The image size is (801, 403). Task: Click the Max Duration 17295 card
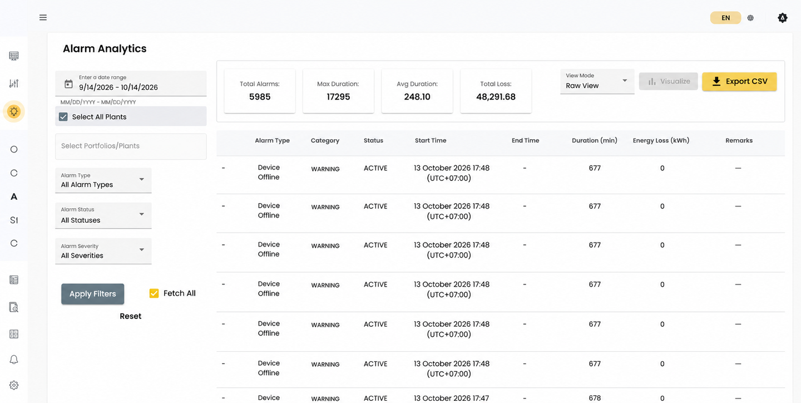[338, 91]
